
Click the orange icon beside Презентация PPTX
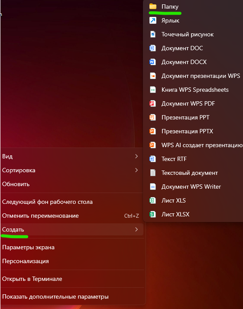point(152,131)
